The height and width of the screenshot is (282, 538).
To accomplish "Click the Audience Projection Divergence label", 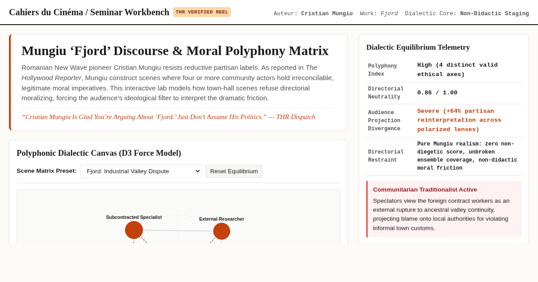I will pos(384,121).
